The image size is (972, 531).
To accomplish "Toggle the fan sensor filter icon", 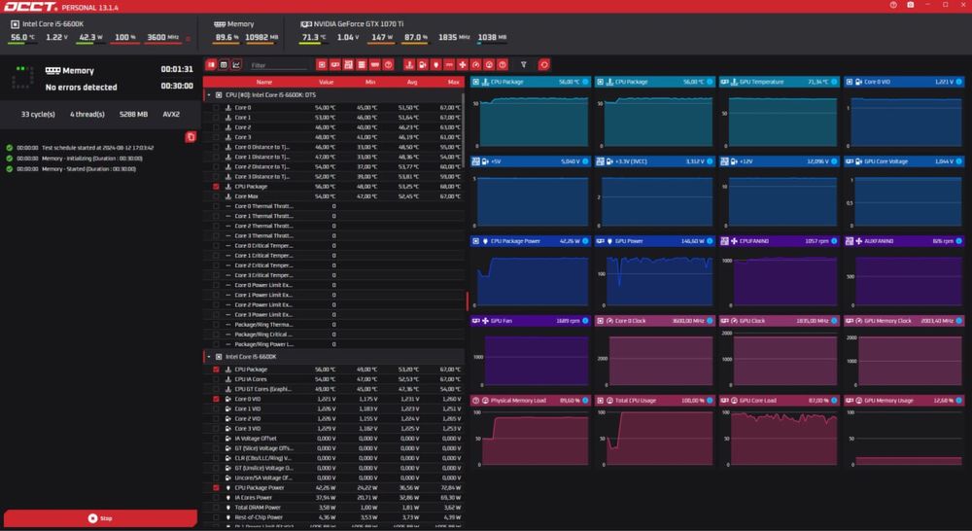I will (x=463, y=65).
